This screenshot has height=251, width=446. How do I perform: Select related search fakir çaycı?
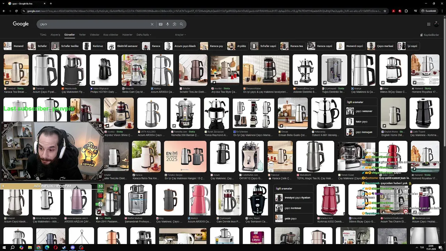(361, 122)
